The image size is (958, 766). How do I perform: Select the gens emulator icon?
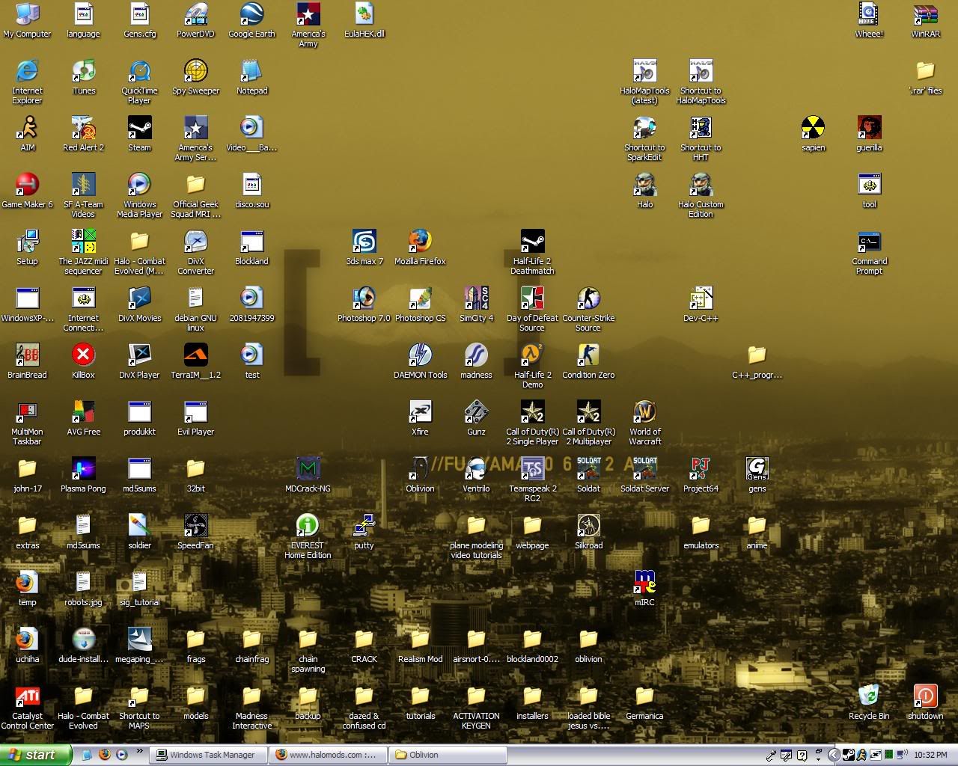[x=757, y=475]
